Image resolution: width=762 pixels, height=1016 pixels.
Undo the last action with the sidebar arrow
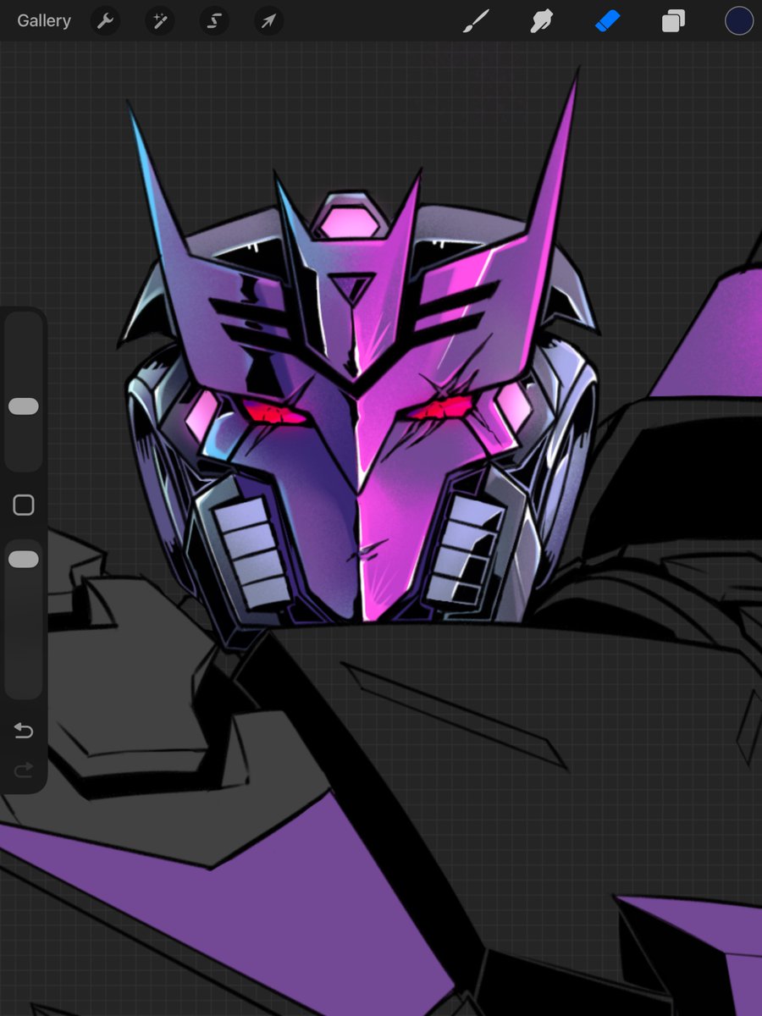(24, 731)
